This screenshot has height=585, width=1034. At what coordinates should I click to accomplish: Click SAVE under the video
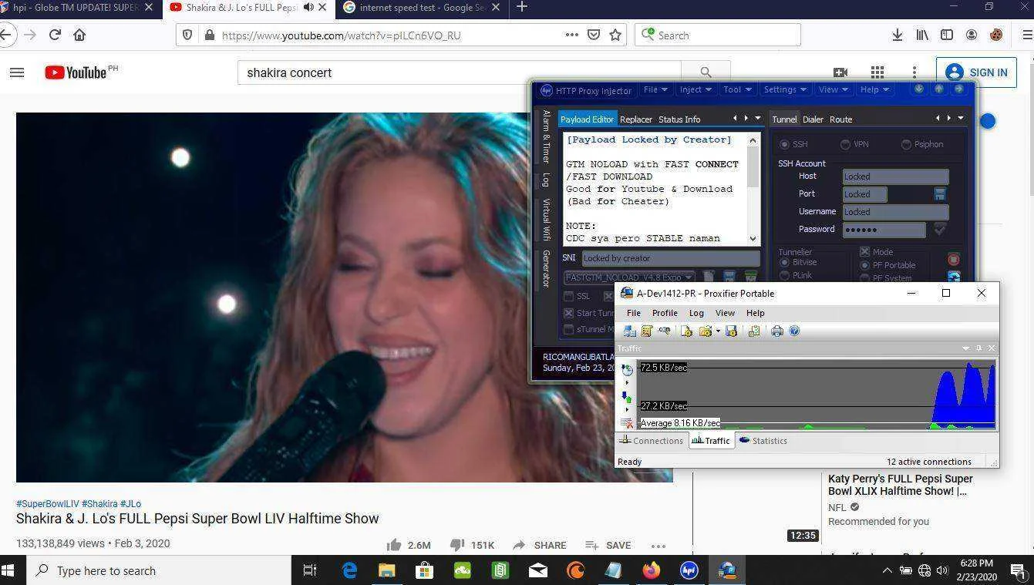pos(608,545)
